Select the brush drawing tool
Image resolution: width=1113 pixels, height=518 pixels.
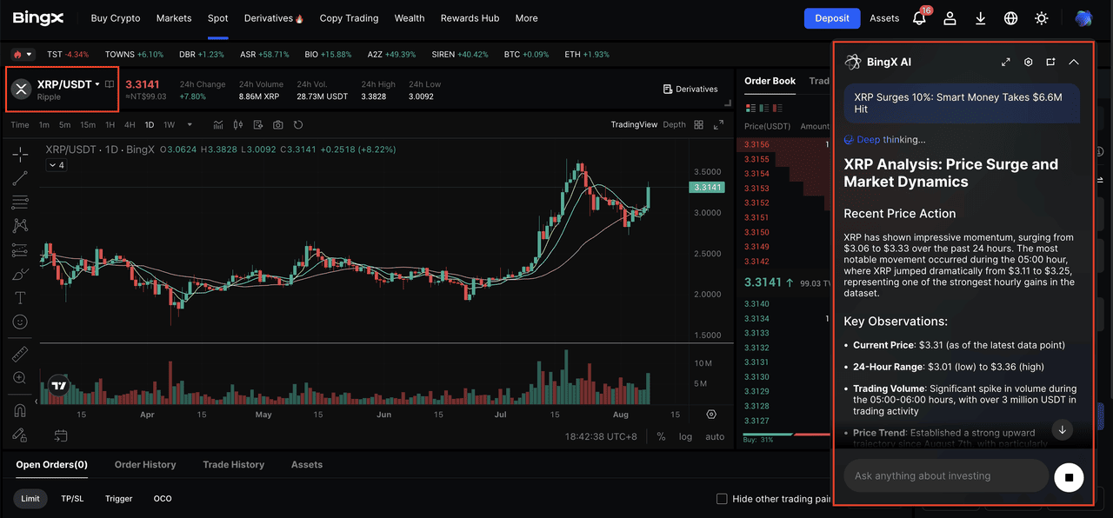(x=20, y=274)
